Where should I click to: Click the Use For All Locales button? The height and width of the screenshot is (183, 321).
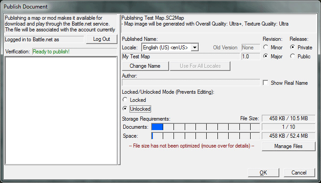tap(200, 66)
